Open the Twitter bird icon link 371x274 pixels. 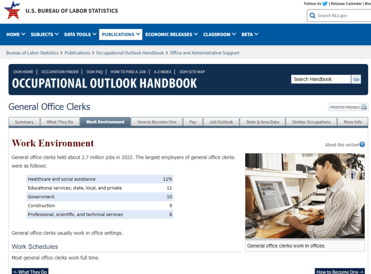pos(325,4)
